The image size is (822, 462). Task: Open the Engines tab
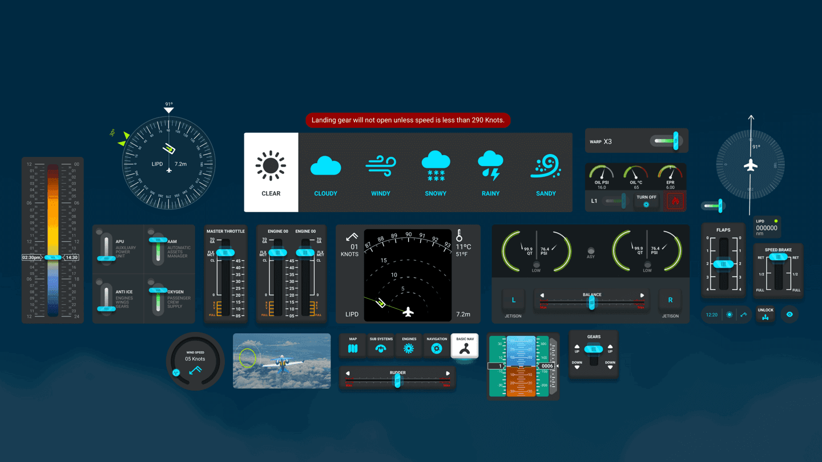click(x=409, y=346)
